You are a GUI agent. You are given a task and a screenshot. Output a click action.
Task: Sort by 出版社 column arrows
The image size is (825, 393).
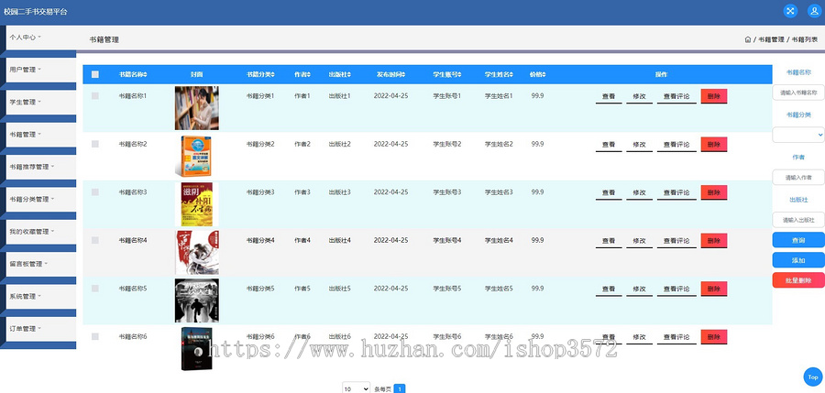349,75
